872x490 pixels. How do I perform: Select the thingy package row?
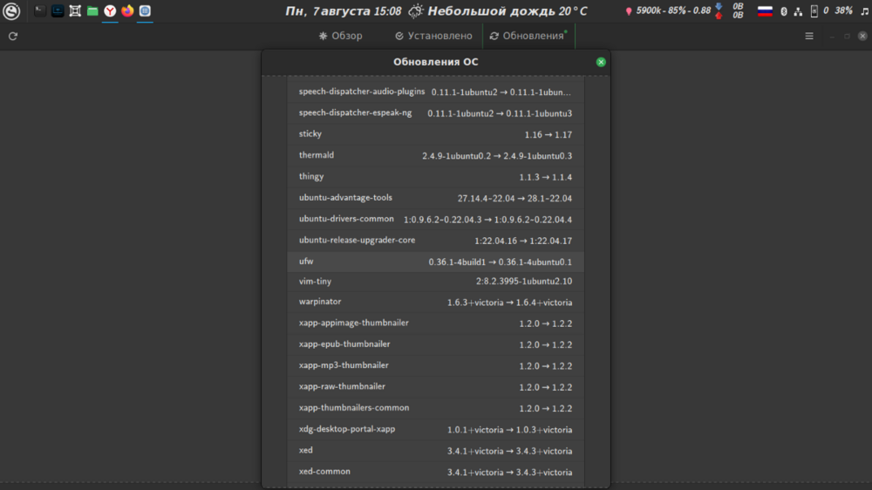pos(435,176)
